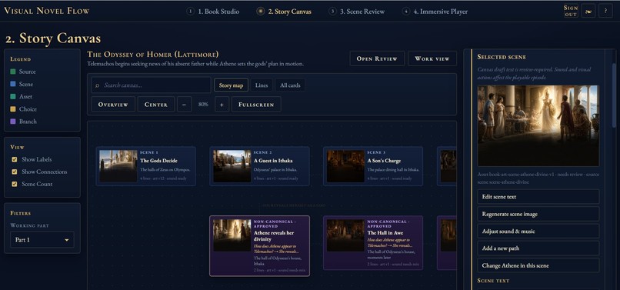Click step 3 circle icon for Scene Review
The image size is (620, 290).
[x=333, y=12]
